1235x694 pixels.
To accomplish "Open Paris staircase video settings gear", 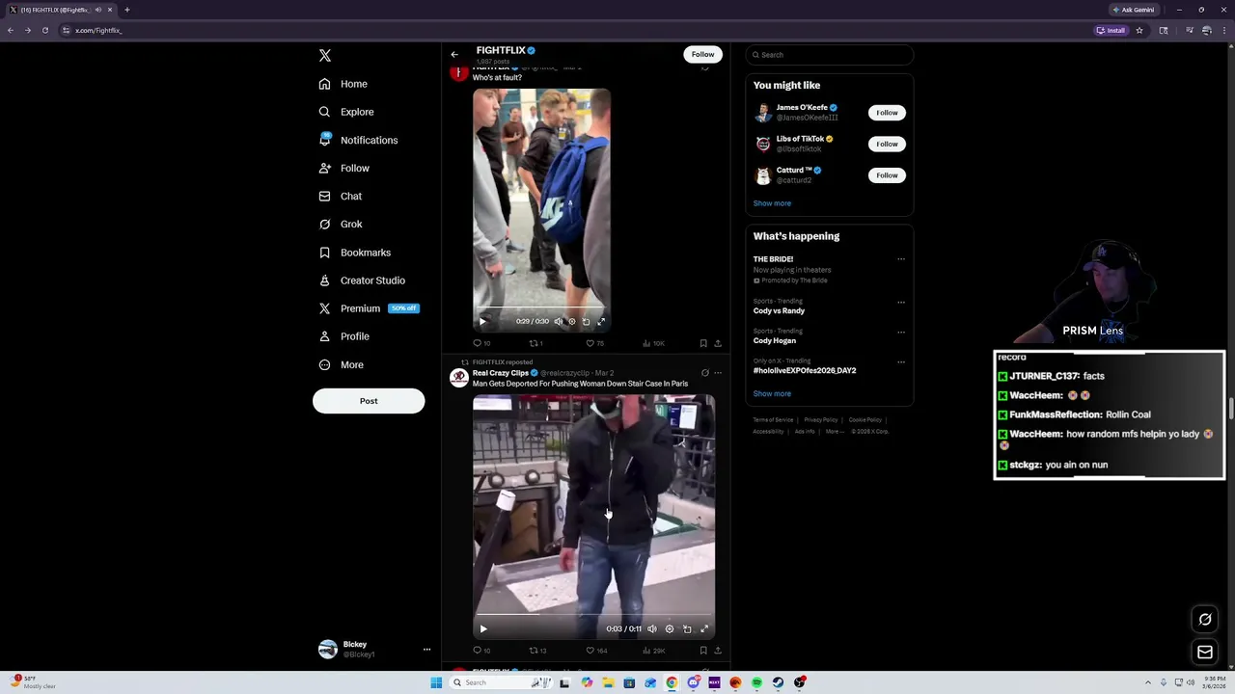I will coord(670,628).
